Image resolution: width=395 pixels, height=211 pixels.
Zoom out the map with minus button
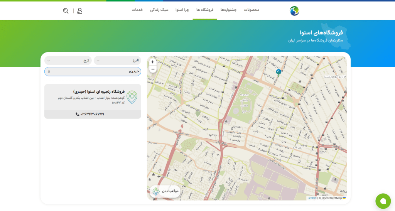click(x=153, y=69)
